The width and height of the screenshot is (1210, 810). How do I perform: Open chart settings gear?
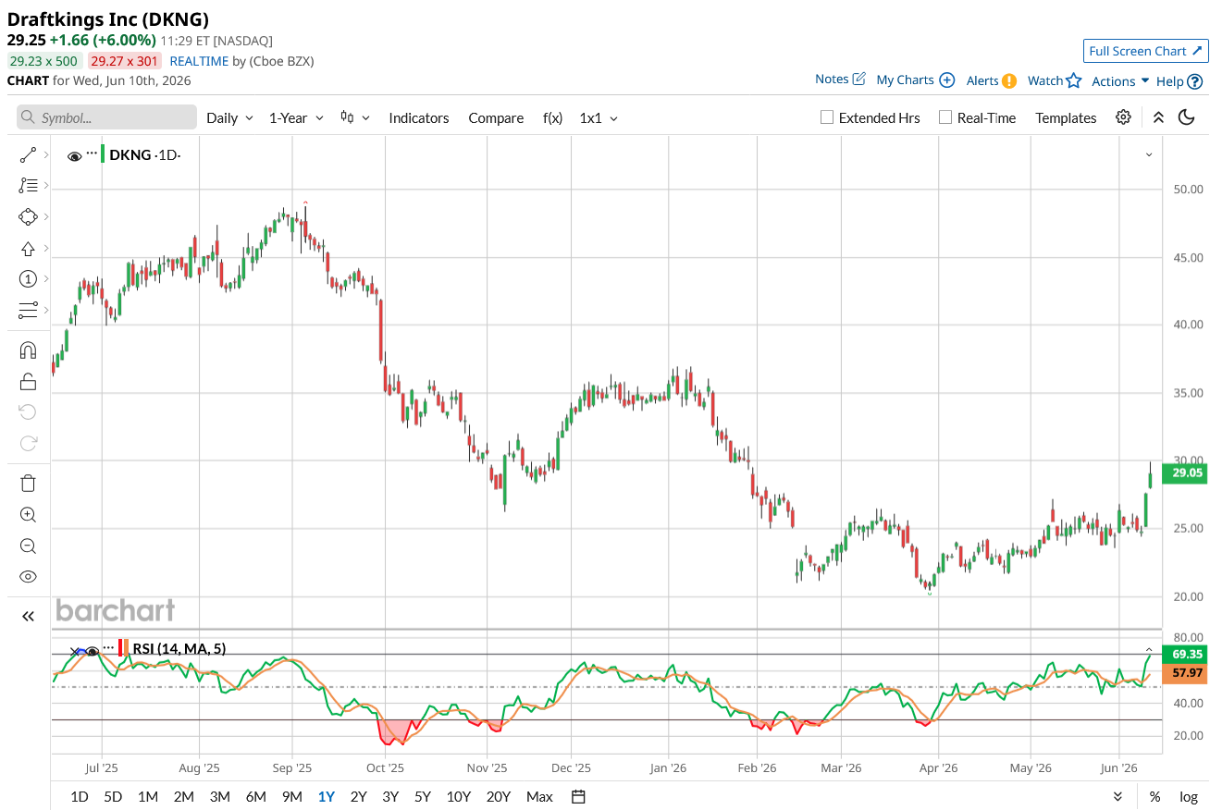(1123, 117)
